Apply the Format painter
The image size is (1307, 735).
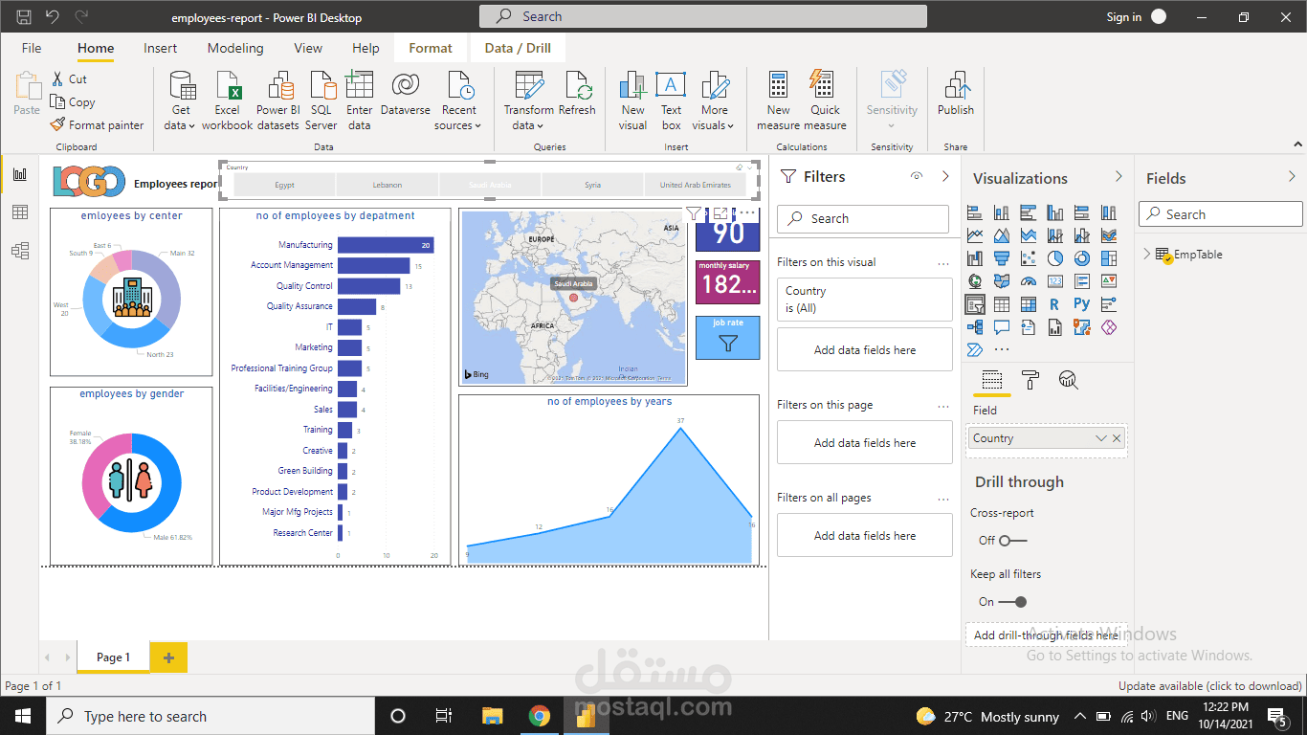pos(97,125)
